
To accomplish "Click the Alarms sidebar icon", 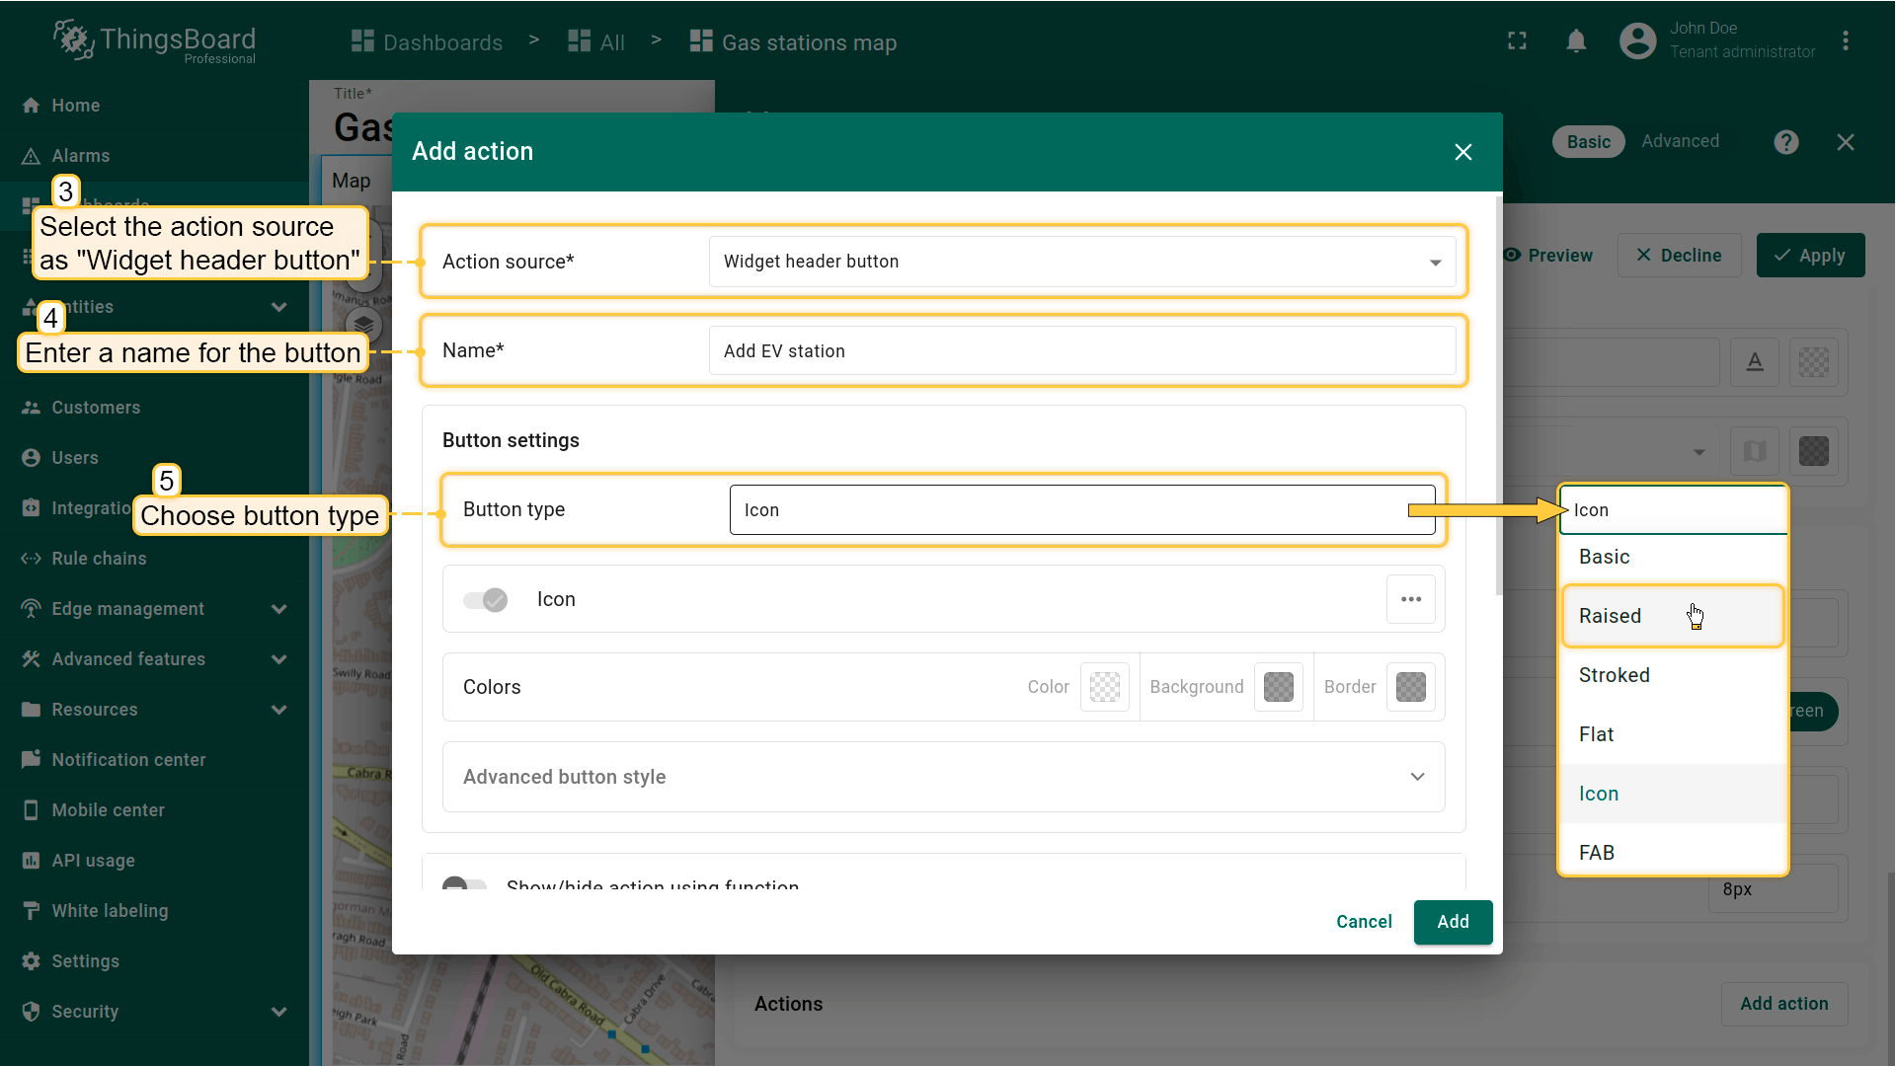I will (x=32, y=156).
